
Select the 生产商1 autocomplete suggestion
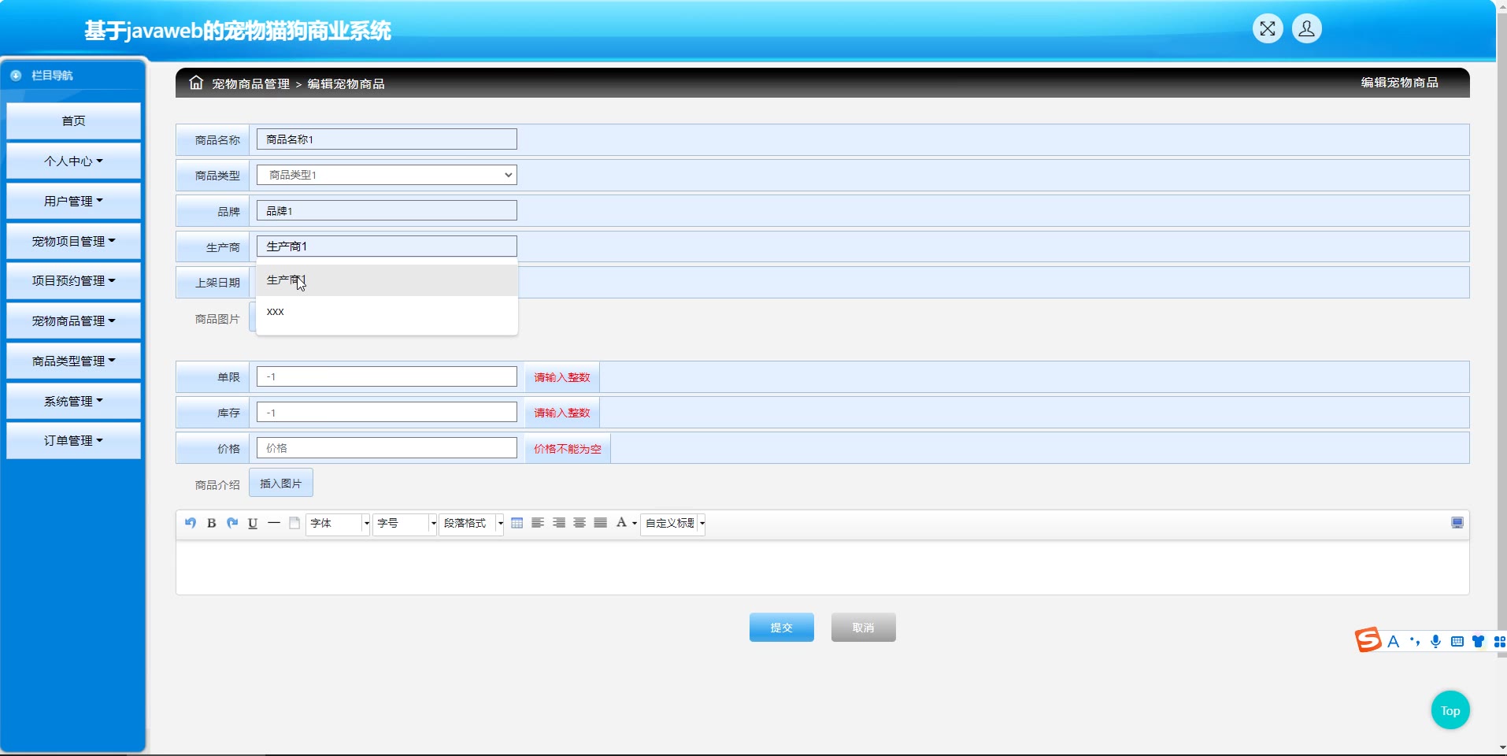pos(387,280)
